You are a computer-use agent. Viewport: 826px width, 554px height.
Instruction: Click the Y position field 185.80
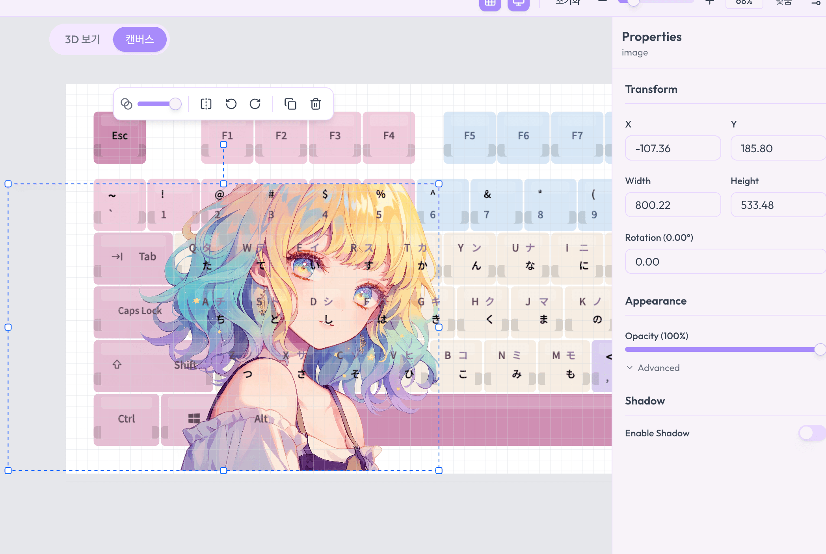778,148
